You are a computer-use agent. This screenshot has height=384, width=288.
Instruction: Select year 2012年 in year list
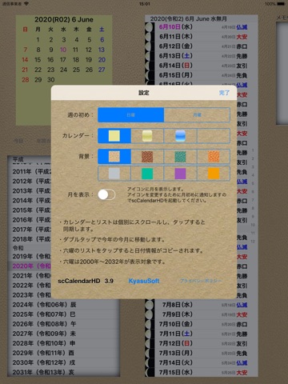point(30,181)
